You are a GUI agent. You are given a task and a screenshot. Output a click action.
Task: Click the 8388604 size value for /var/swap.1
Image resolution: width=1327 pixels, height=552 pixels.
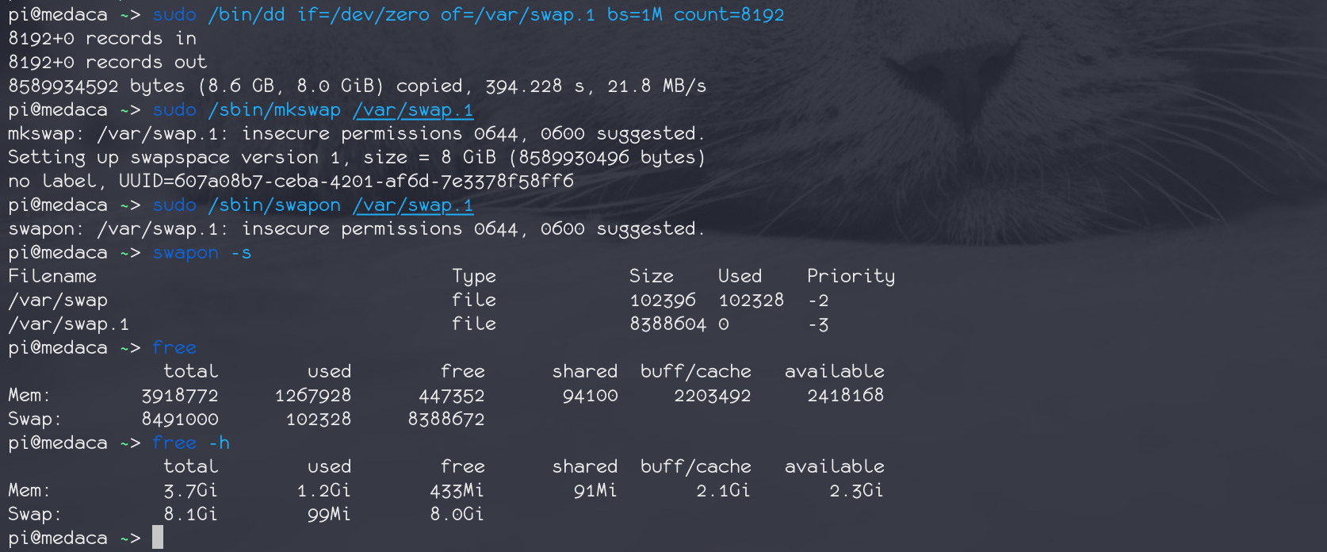[x=667, y=324]
